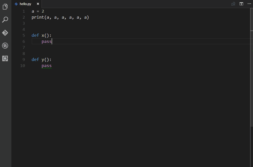Open the Search view
The image size is (253, 167).
5,20
